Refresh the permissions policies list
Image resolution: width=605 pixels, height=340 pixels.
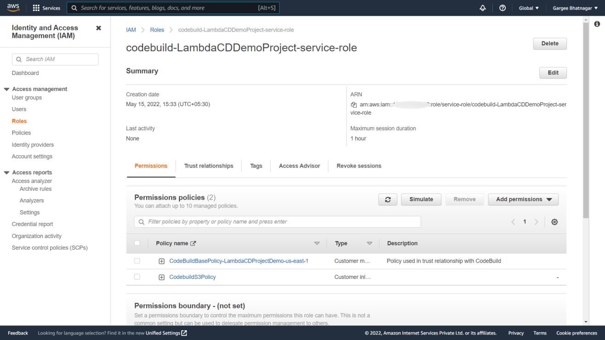coord(388,199)
